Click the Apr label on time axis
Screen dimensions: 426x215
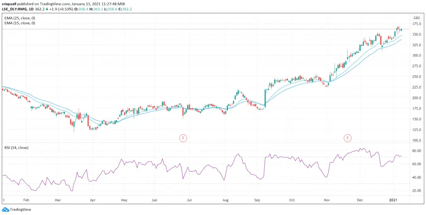point(93,200)
